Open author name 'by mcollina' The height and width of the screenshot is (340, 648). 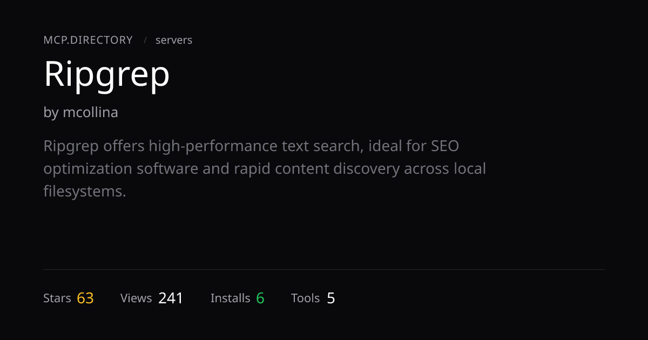80,112
